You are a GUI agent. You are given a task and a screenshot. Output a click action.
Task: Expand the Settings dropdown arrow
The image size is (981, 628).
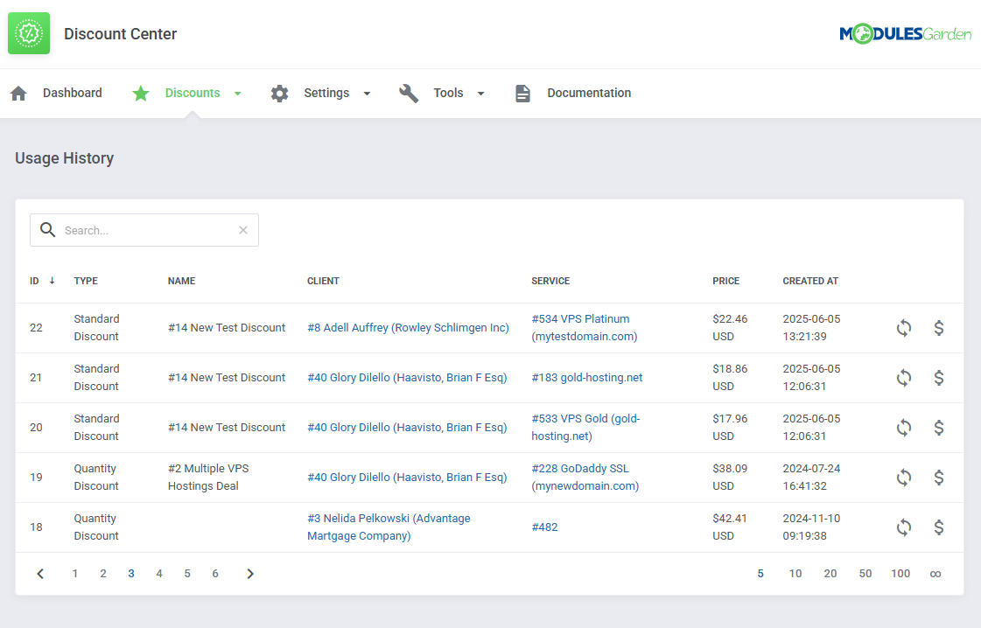pos(368,94)
